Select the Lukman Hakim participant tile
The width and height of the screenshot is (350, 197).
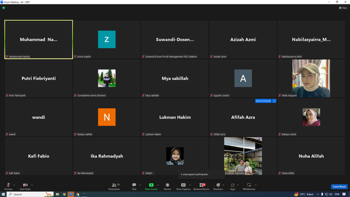click(x=175, y=117)
